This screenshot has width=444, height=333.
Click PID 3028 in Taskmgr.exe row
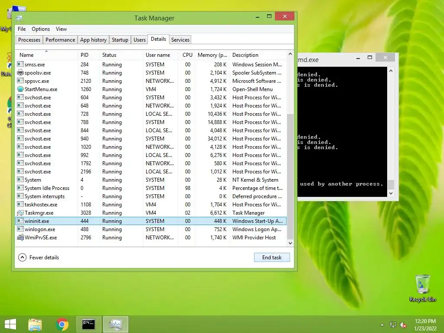point(86,212)
